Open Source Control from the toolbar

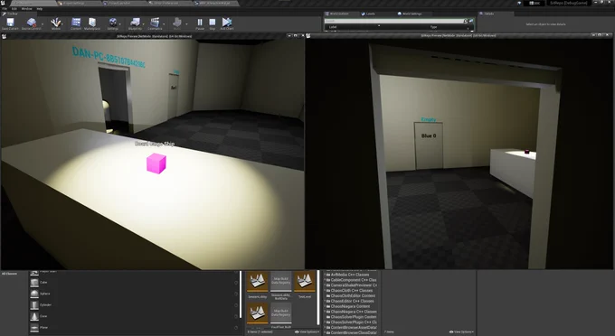[x=31, y=23]
